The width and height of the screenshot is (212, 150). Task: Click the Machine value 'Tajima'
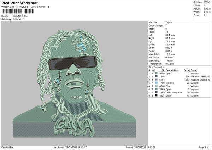(x=169, y=22)
